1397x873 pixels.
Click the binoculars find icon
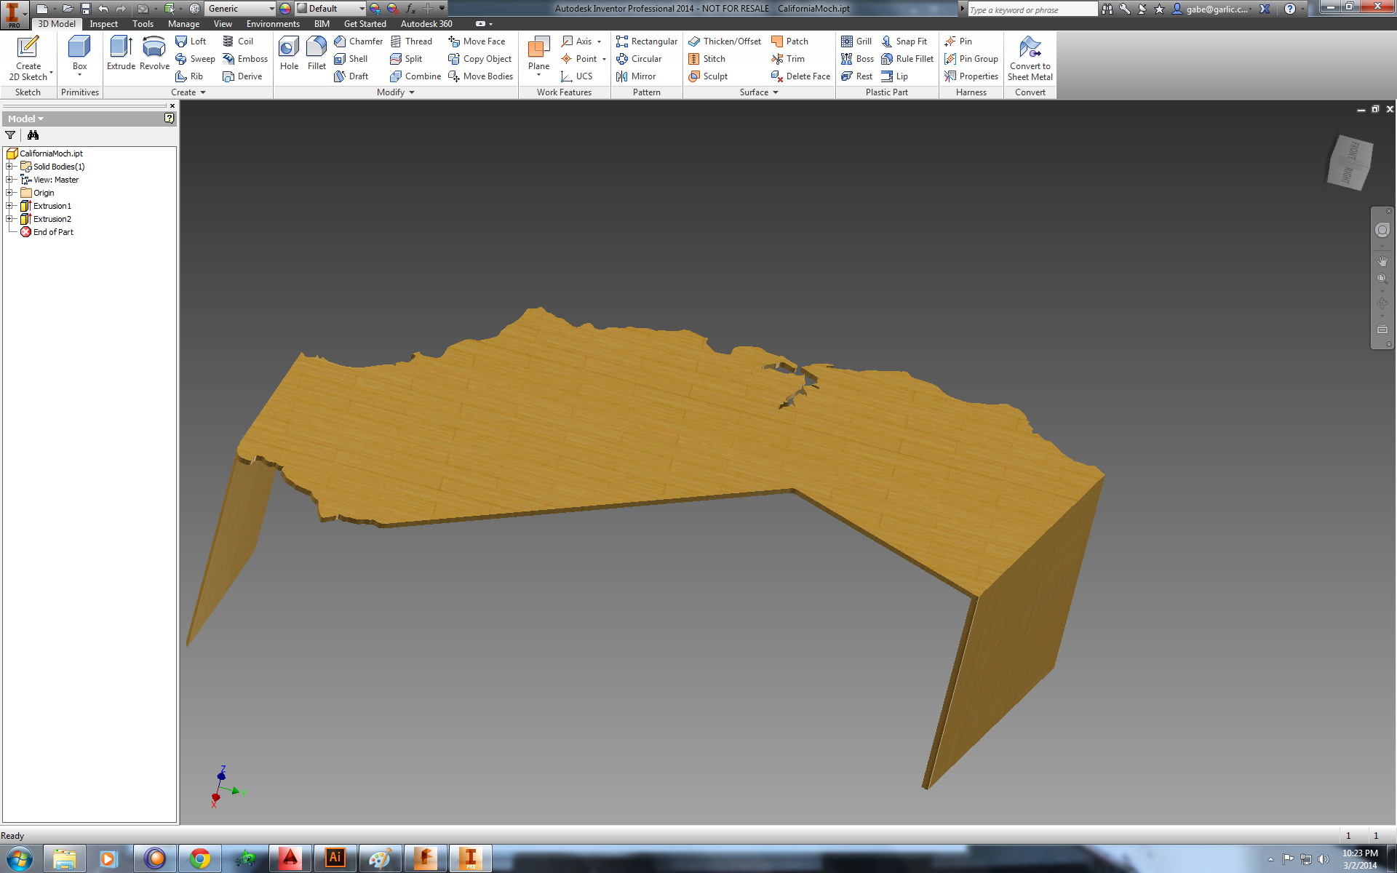pos(33,135)
